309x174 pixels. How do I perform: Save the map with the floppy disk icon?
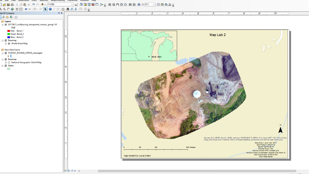pos(8,5)
